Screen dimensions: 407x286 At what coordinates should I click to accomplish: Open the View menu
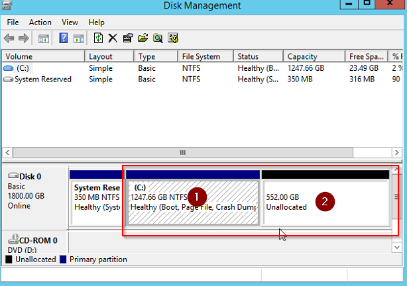click(70, 23)
